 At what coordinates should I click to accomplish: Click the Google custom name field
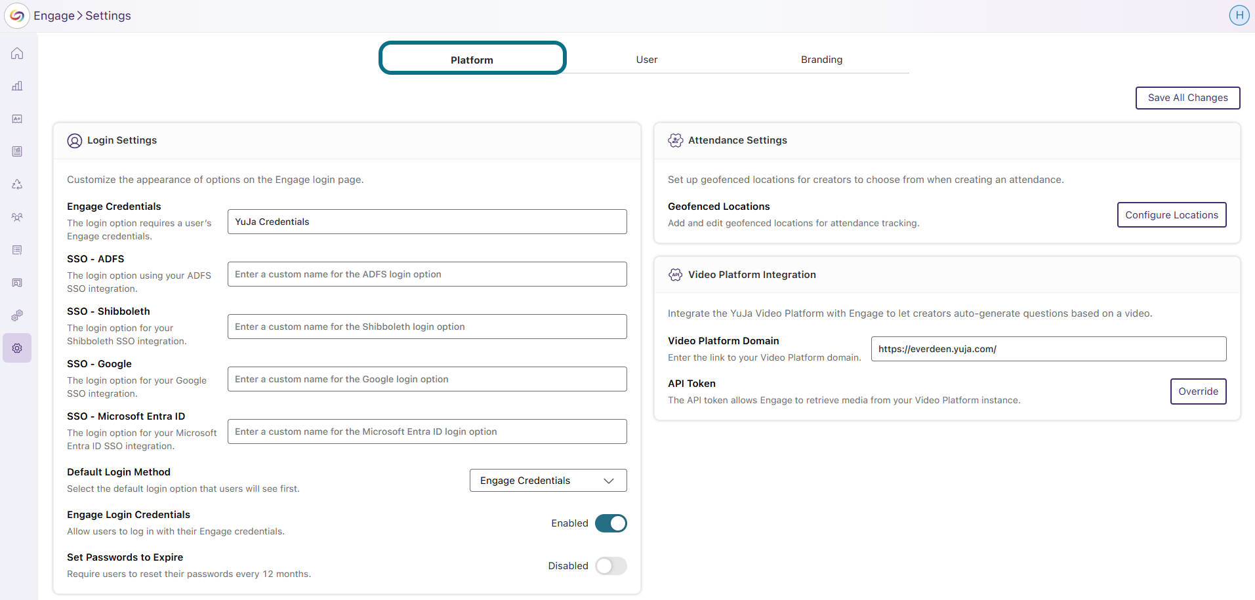(x=427, y=379)
